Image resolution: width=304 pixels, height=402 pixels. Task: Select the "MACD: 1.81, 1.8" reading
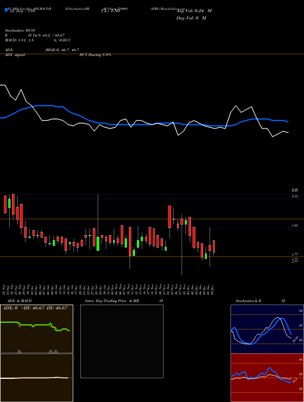[19, 40]
